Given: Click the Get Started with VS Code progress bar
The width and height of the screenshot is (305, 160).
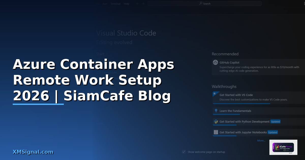Looking at the screenshot, I should (x=241, y=104).
